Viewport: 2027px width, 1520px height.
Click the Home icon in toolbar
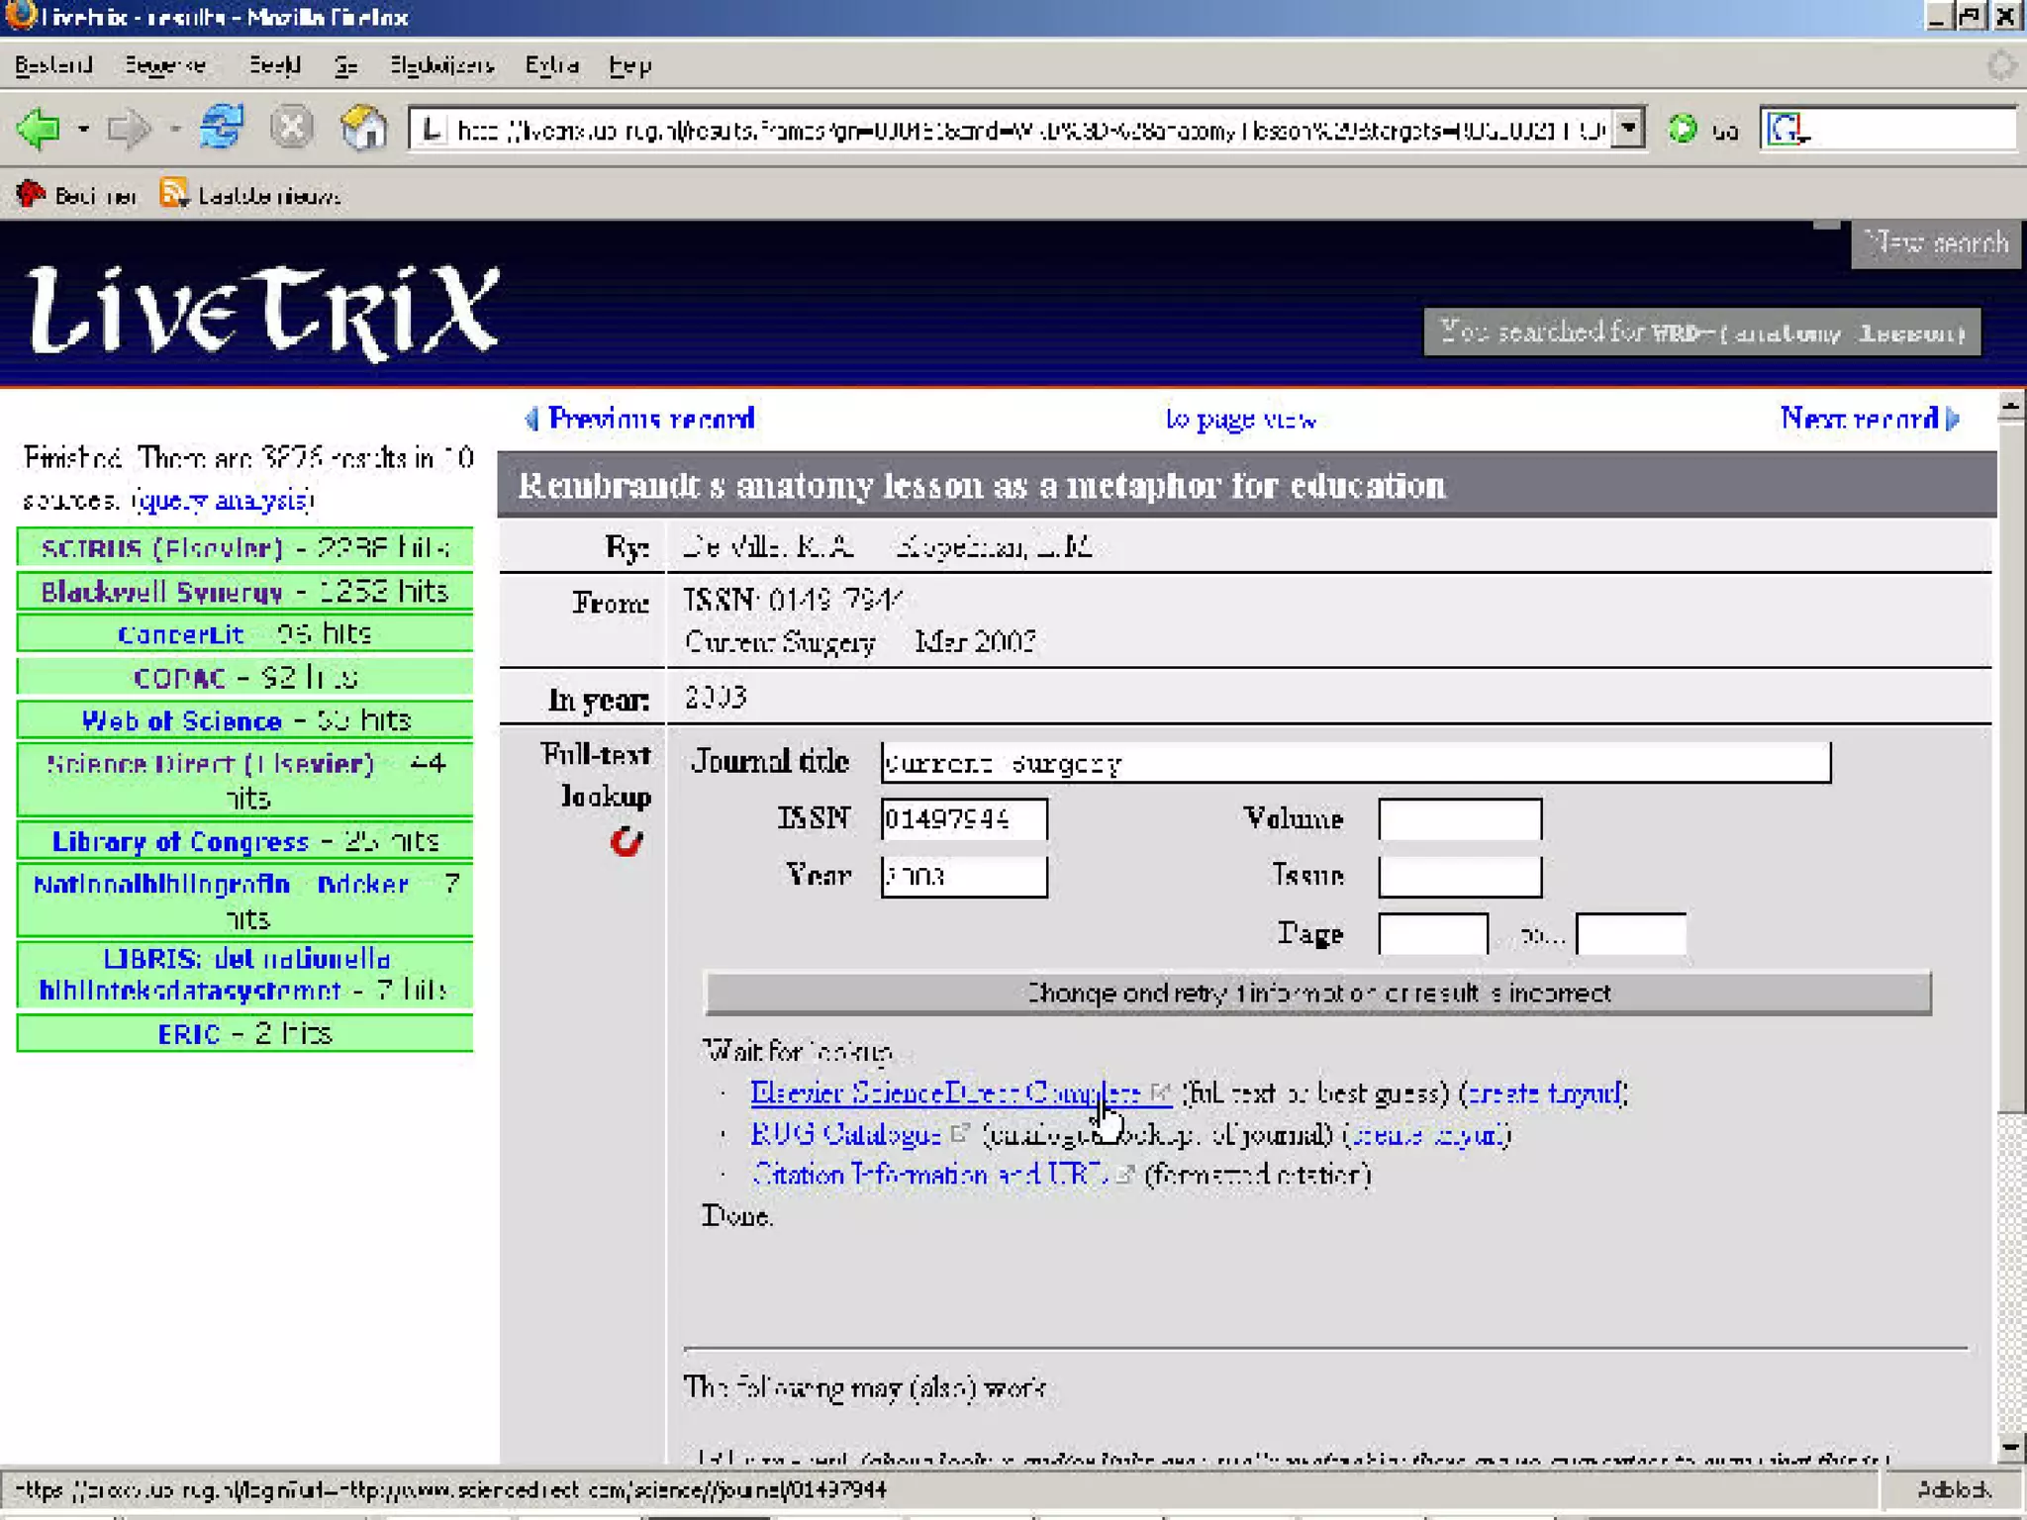(363, 128)
